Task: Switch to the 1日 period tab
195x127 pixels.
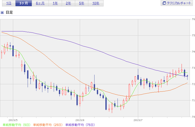Action: pos(9,3)
